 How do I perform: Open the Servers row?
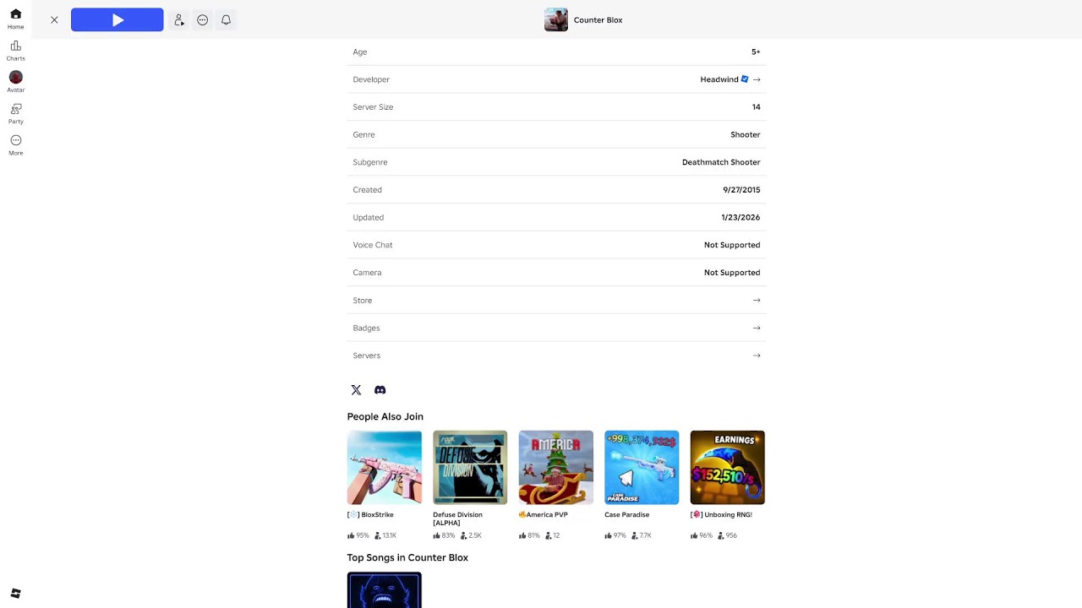click(556, 356)
